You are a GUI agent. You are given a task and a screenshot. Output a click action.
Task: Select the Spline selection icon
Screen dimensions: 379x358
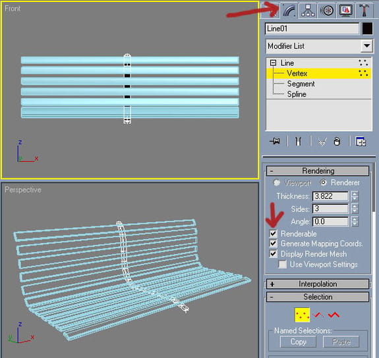click(x=334, y=315)
